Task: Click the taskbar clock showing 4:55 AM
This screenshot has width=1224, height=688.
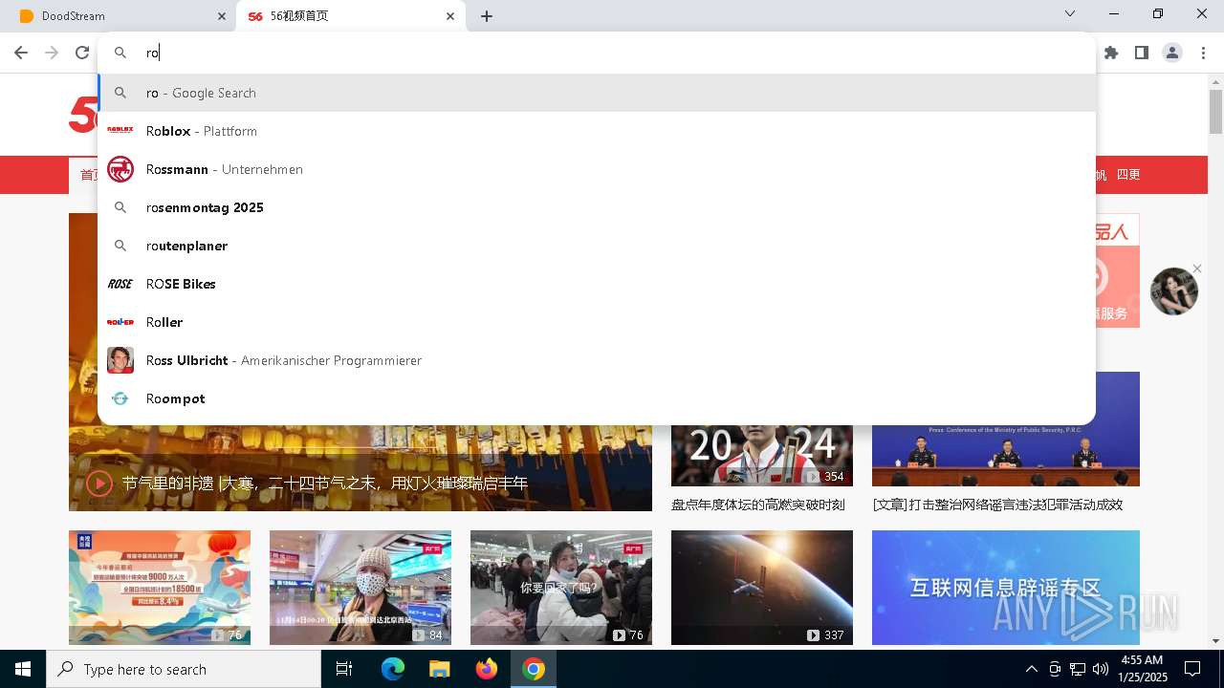Action: [x=1142, y=669]
